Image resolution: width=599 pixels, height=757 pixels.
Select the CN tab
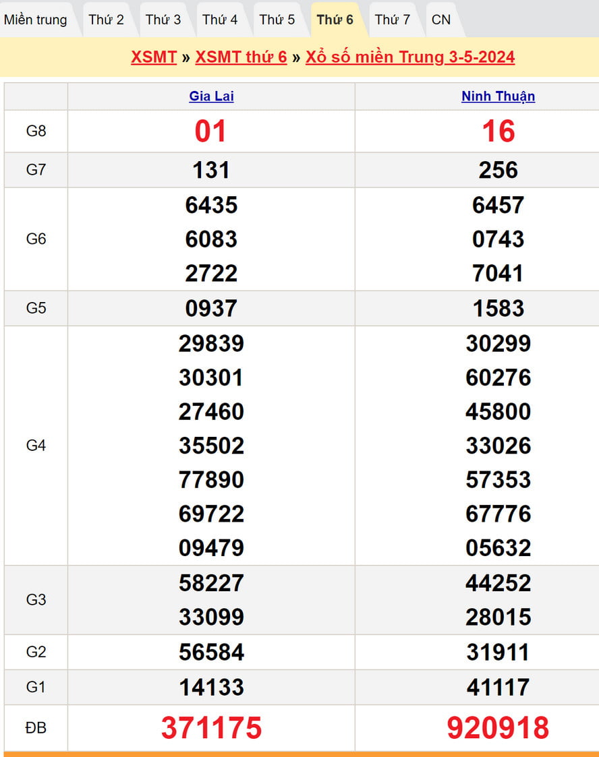tap(441, 20)
